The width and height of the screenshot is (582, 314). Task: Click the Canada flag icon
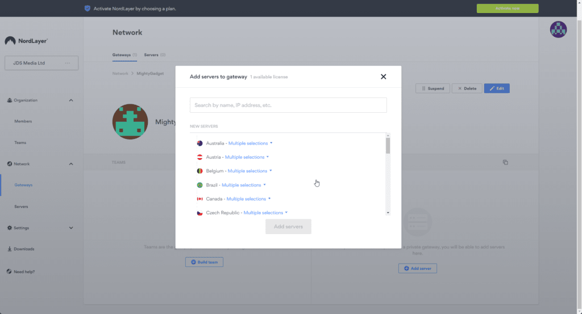click(x=199, y=199)
